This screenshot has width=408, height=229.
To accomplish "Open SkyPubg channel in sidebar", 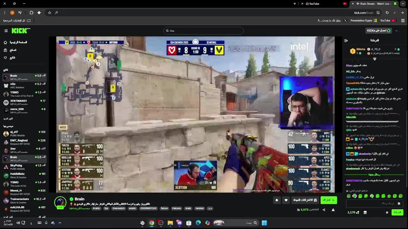I will [x=24, y=167].
